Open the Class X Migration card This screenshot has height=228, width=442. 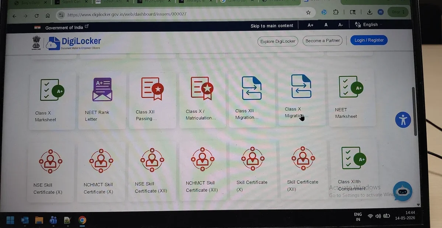coord(301,98)
